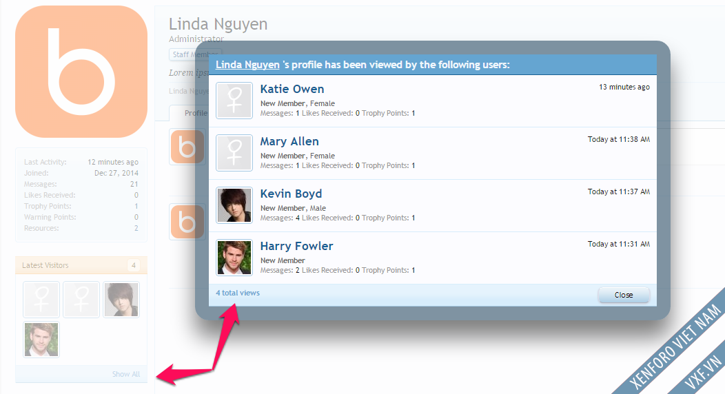Click the Latest Visitors heading

coord(45,265)
